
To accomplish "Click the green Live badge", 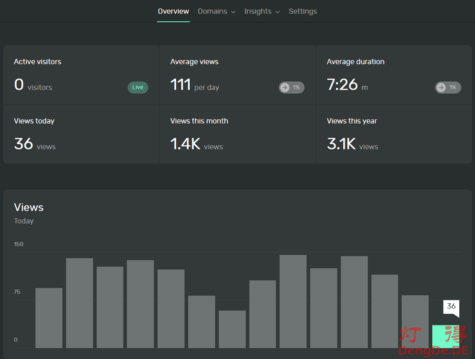I will click(x=138, y=87).
